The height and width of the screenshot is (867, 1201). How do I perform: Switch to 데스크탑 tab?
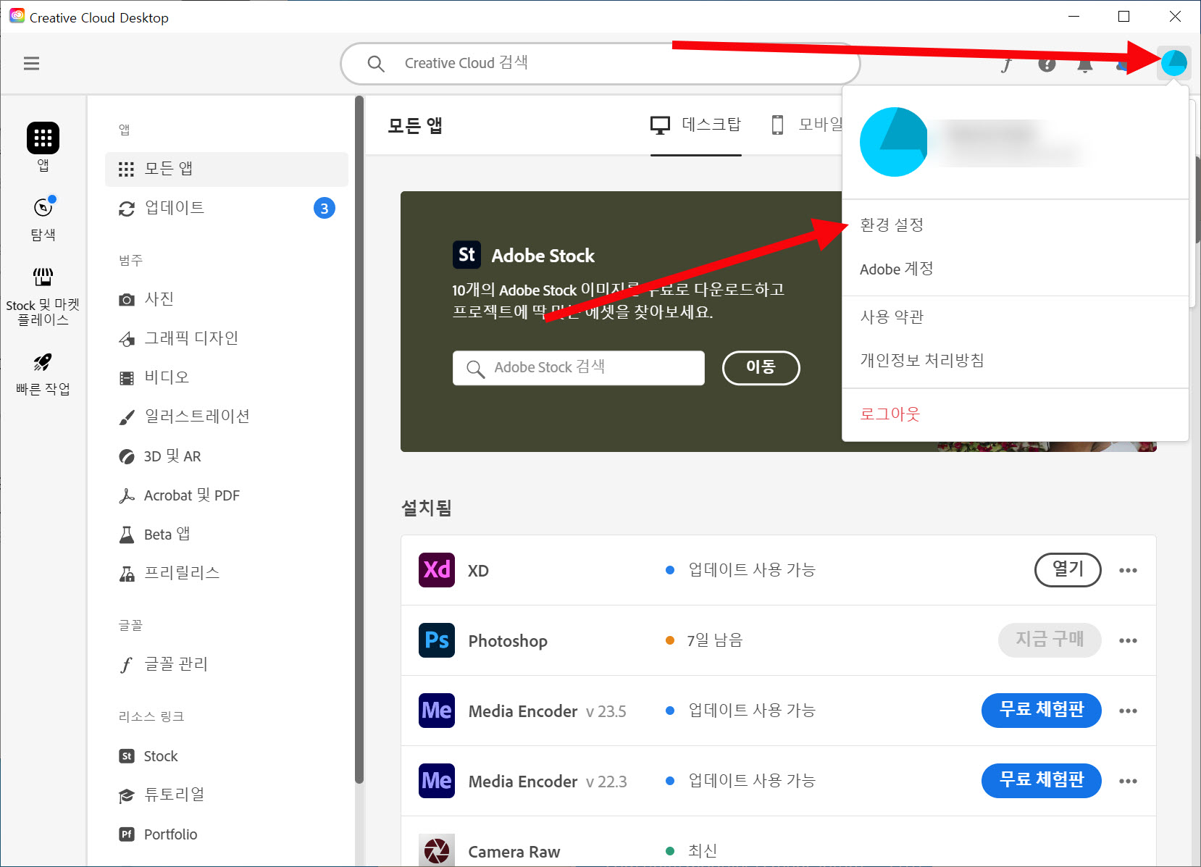(695, 125)
